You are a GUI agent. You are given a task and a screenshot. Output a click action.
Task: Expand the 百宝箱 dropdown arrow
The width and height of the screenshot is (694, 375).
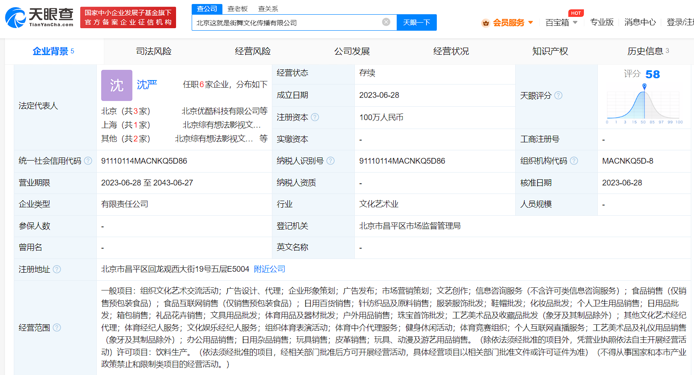(575, 22)
